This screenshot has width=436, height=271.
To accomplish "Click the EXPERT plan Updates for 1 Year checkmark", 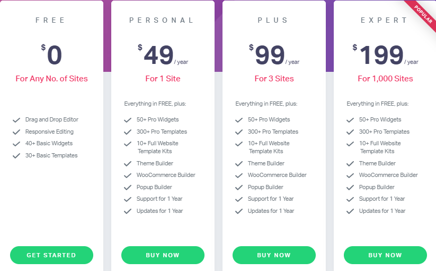I will pos(350,211).
